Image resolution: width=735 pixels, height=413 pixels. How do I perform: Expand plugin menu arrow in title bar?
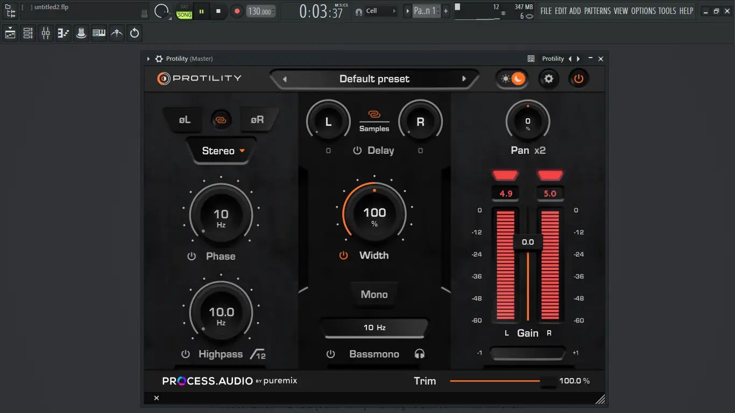[x=149, y=59]
